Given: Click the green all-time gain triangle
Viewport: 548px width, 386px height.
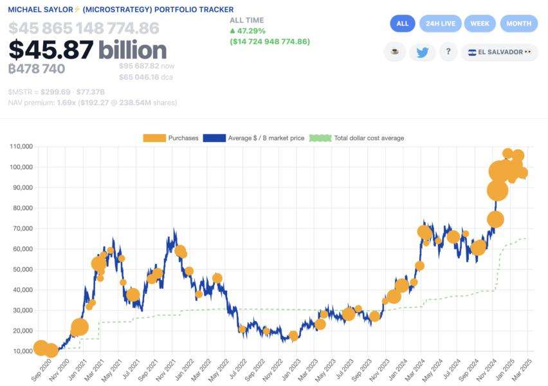Looking at the screenshot, I should 232,31.
